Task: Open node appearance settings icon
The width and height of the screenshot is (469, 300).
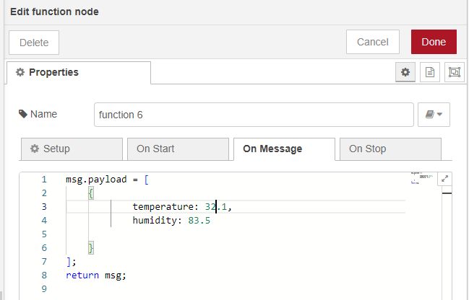Action: coord(455,72)
